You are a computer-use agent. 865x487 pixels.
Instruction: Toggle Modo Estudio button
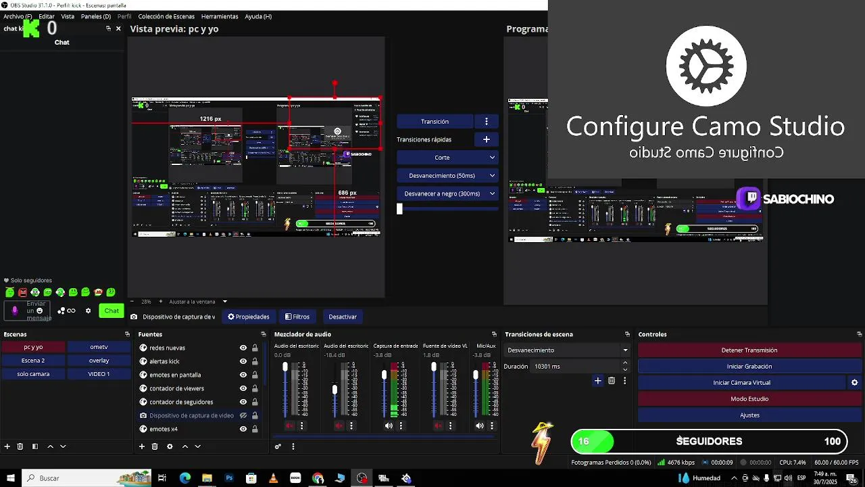[749, 399]
